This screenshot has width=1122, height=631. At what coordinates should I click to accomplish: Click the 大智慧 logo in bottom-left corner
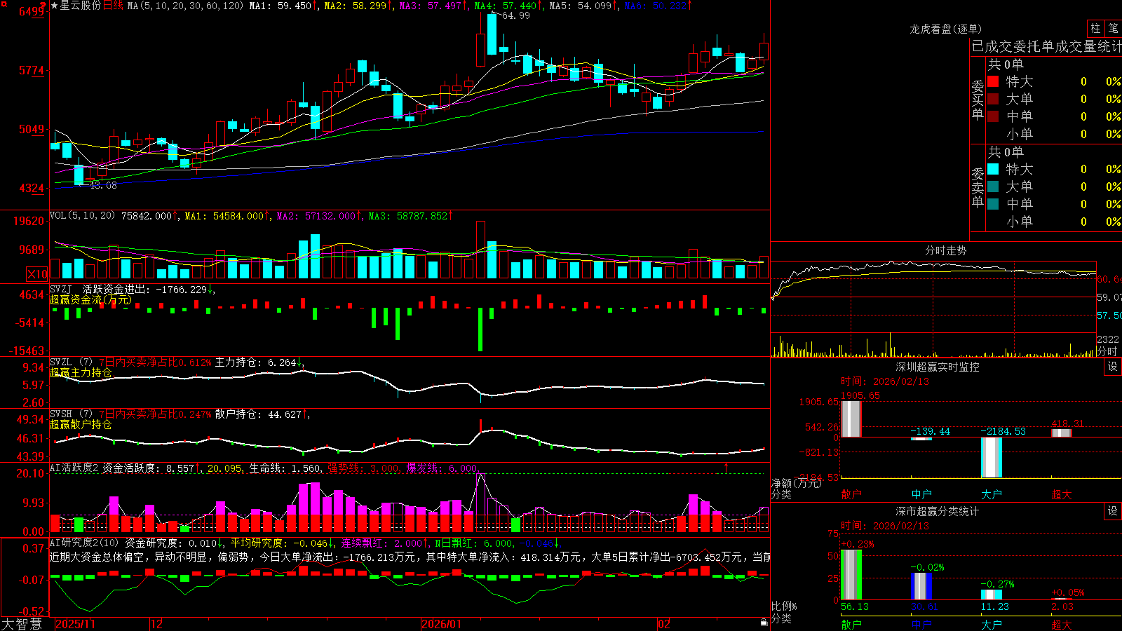(x=22, y=624)
